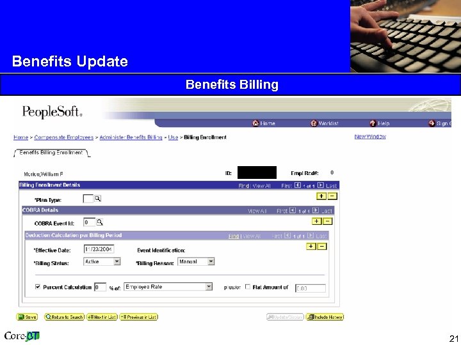The height and width of the screenshot is (345, 461).
Task: Show previous row in Deduction Calculation
Action: [x=287, y=235]
